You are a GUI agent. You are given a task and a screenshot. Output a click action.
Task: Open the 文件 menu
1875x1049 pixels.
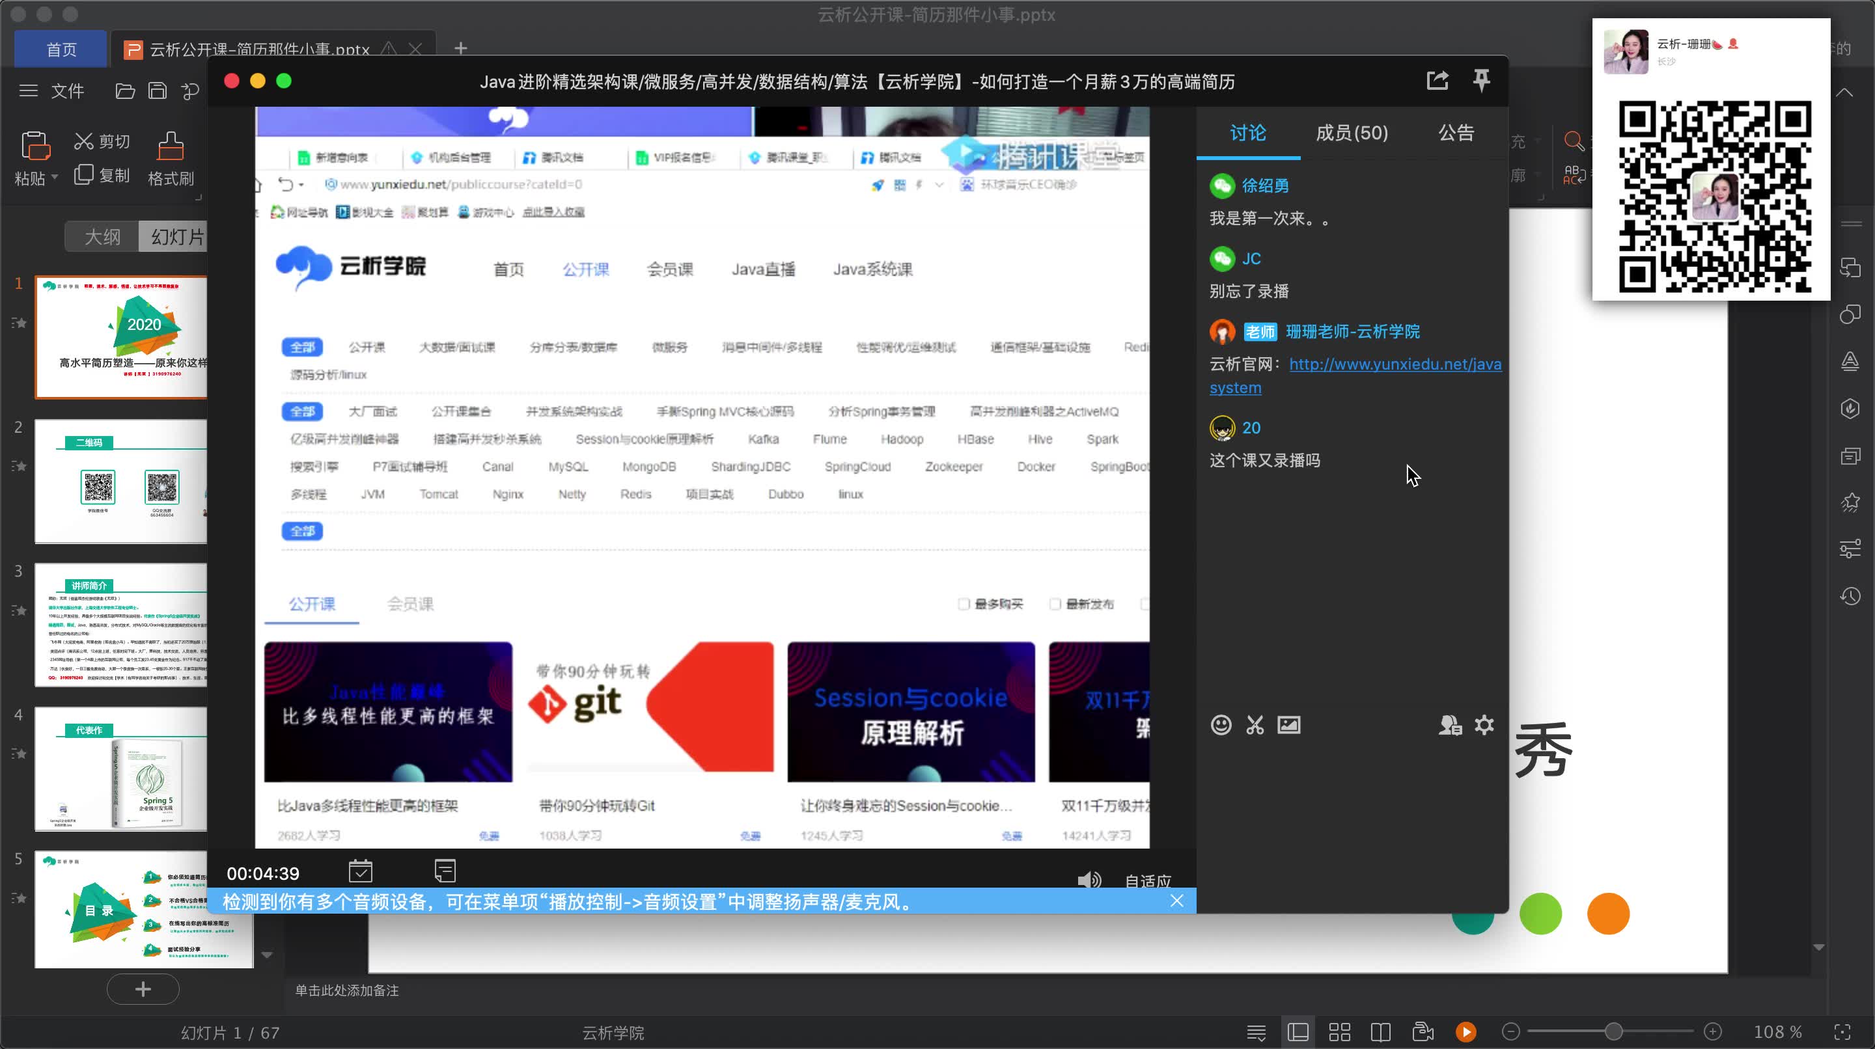click(x=67, y=91)
